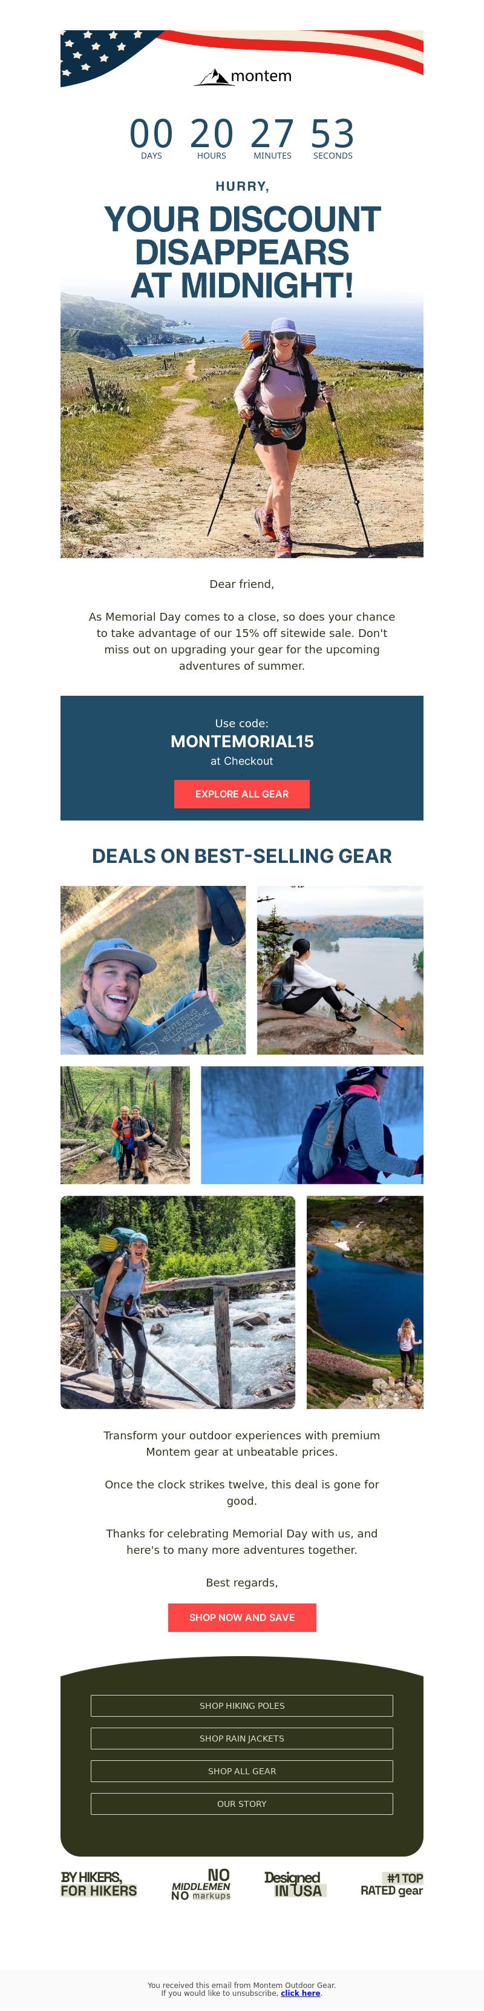Open the hiker on coastal trail hero image
This screenshot has height=2011, width=484.
pos(241,426)
